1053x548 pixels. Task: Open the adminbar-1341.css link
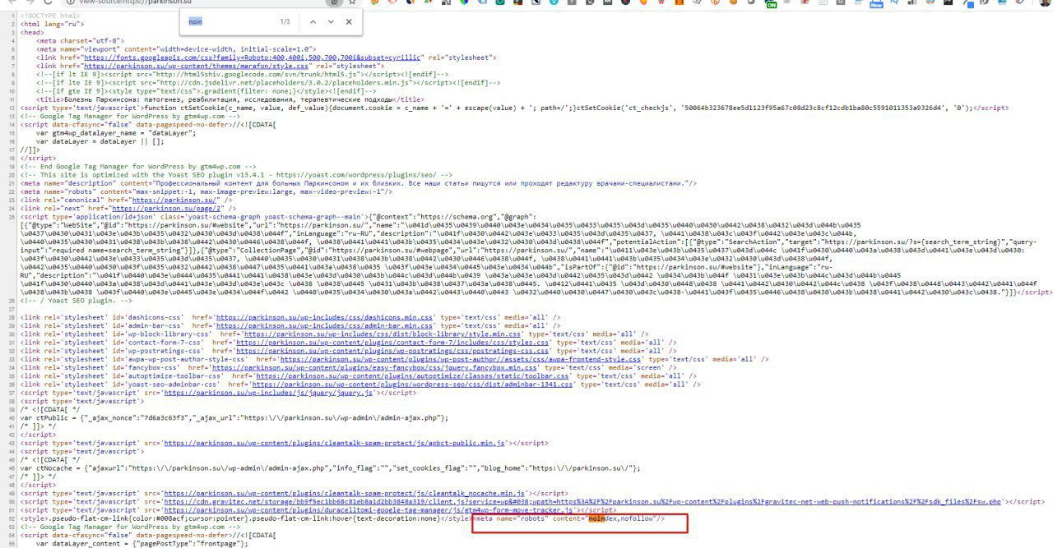point(411,385)
